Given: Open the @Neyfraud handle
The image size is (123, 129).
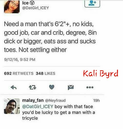Looking at the screenshot, I should (55, 101).
